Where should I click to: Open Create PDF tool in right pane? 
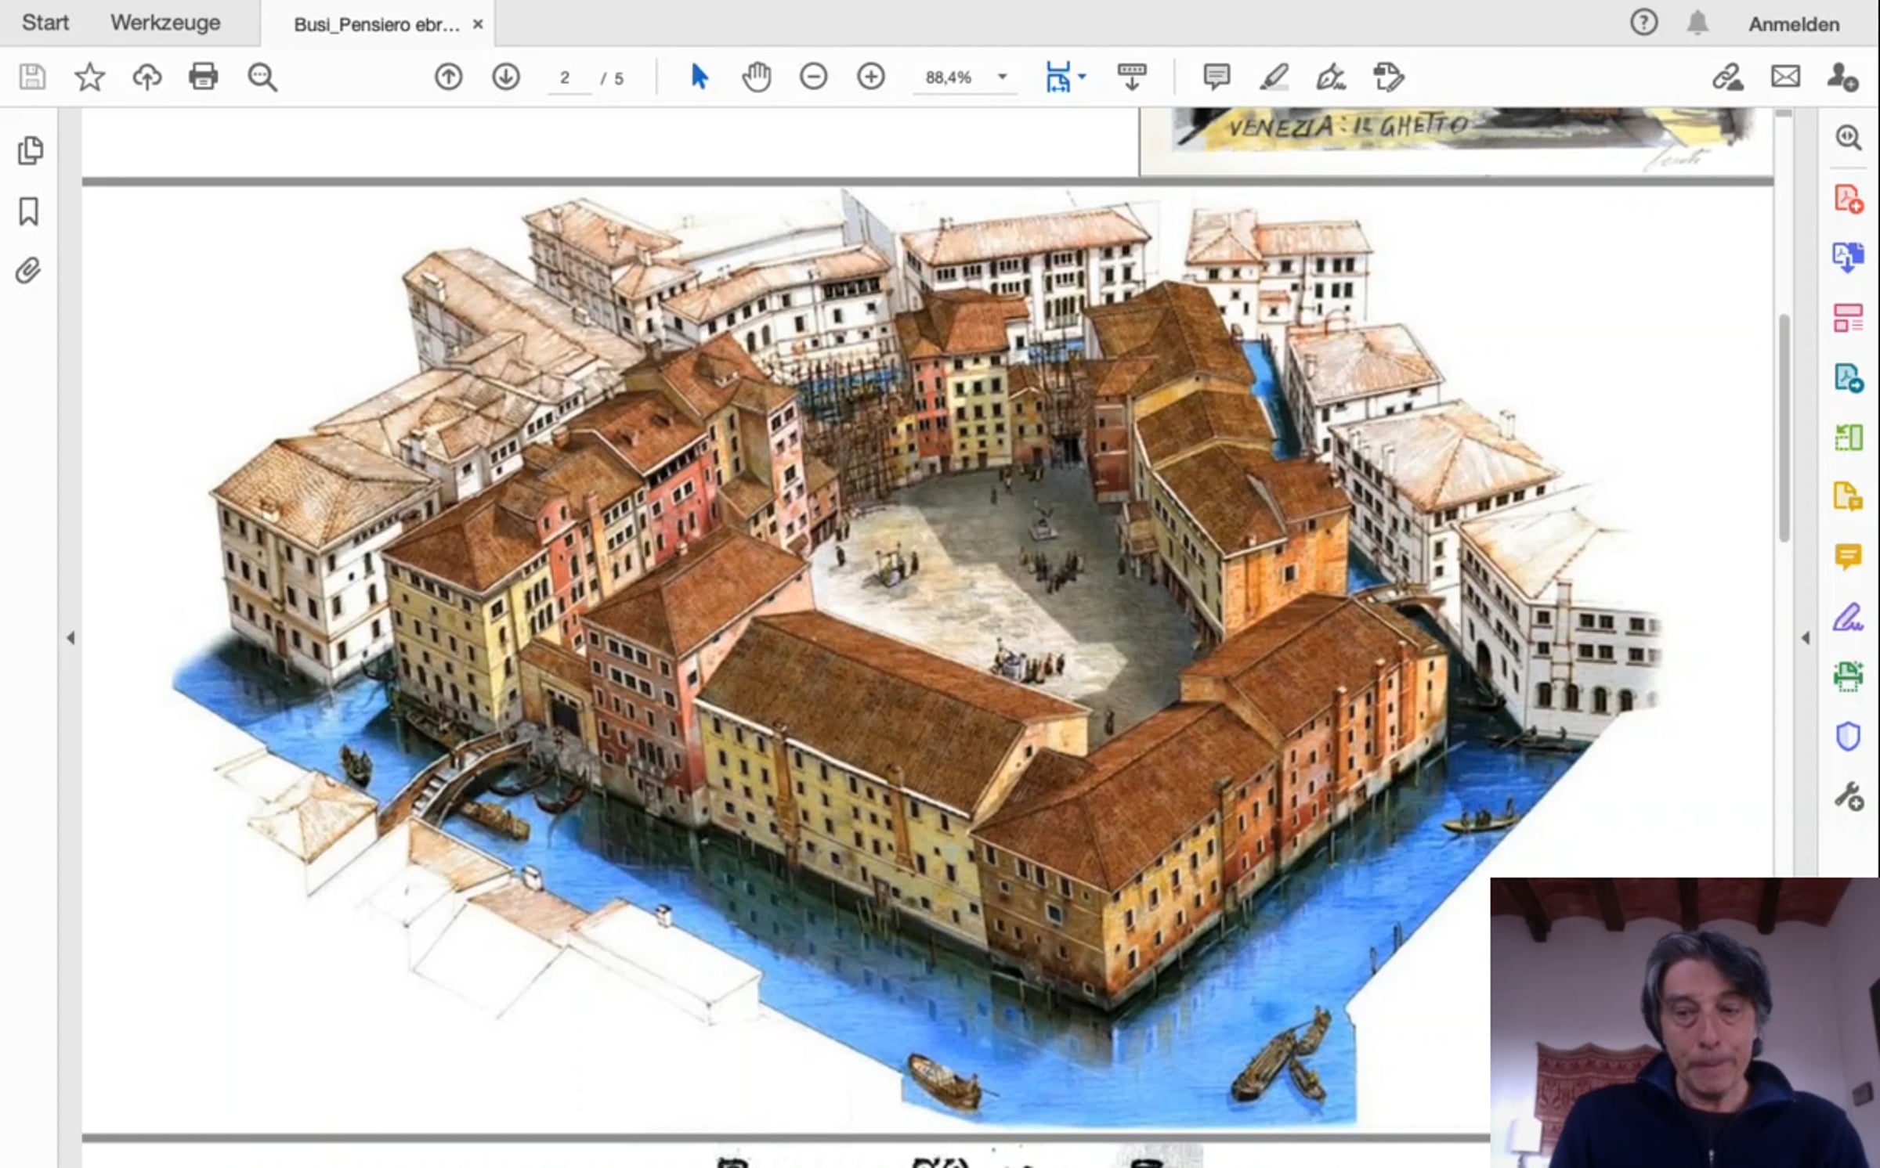(x=1849, y=198)
